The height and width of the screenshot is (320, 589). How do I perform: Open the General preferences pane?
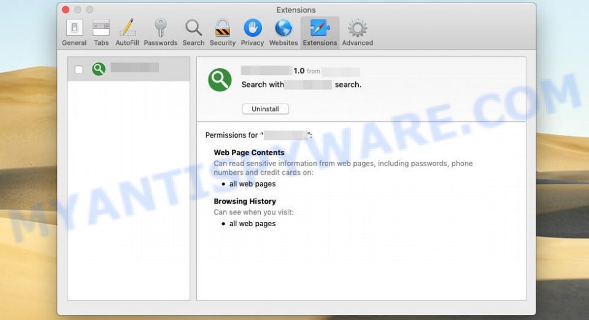(x=74, y=32)
